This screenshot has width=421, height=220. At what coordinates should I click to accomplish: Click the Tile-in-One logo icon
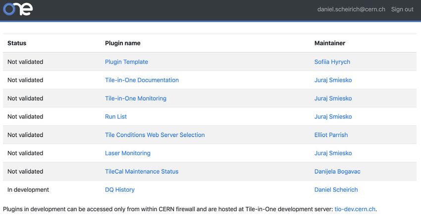(18, 9)
